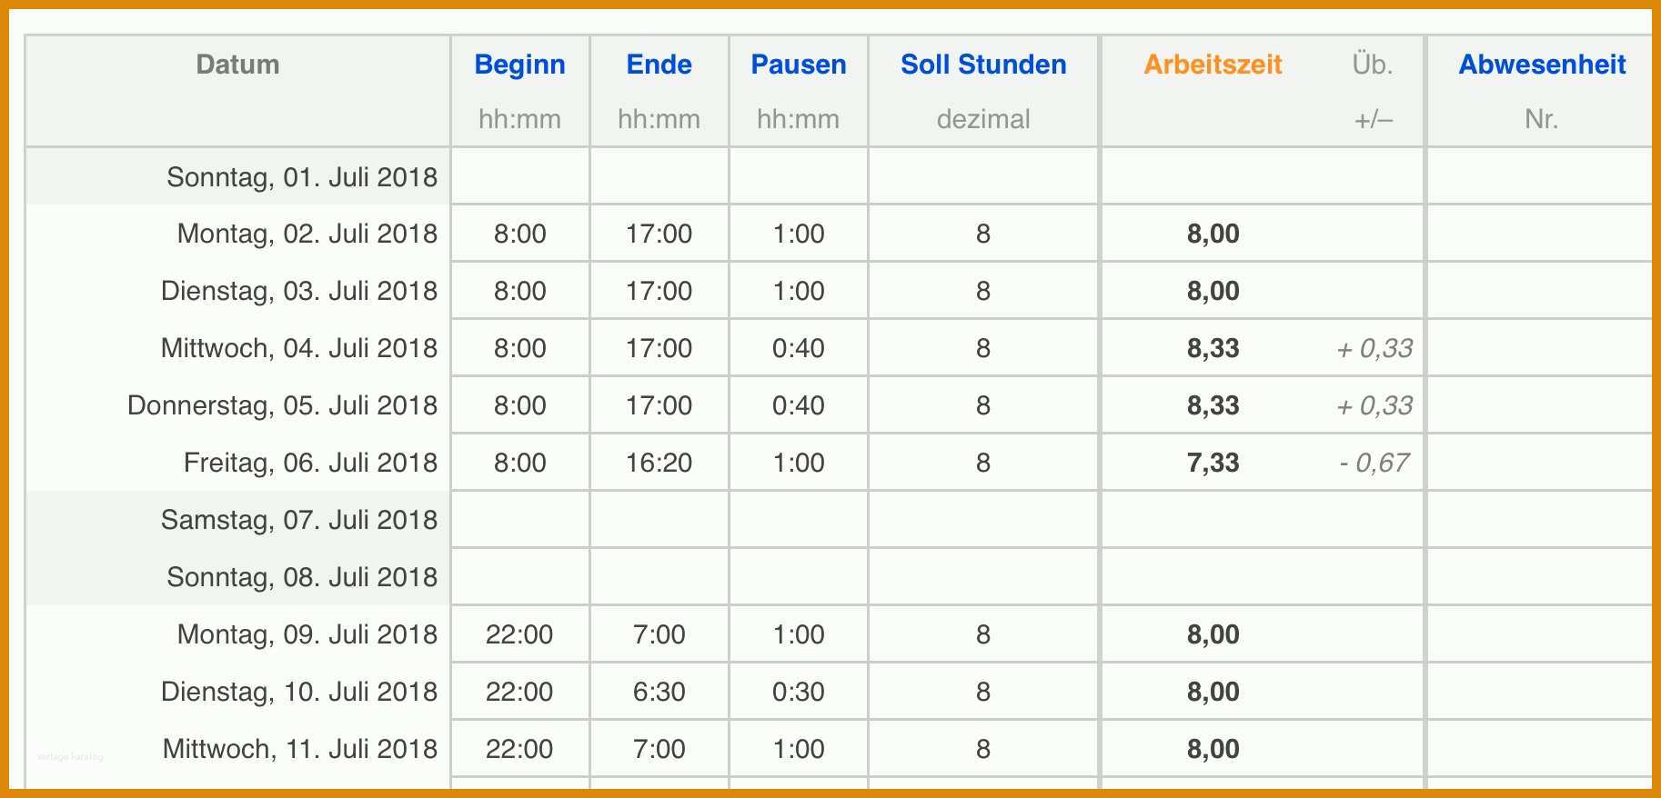Click the overtime value - 0,67

coord(1374,463)
